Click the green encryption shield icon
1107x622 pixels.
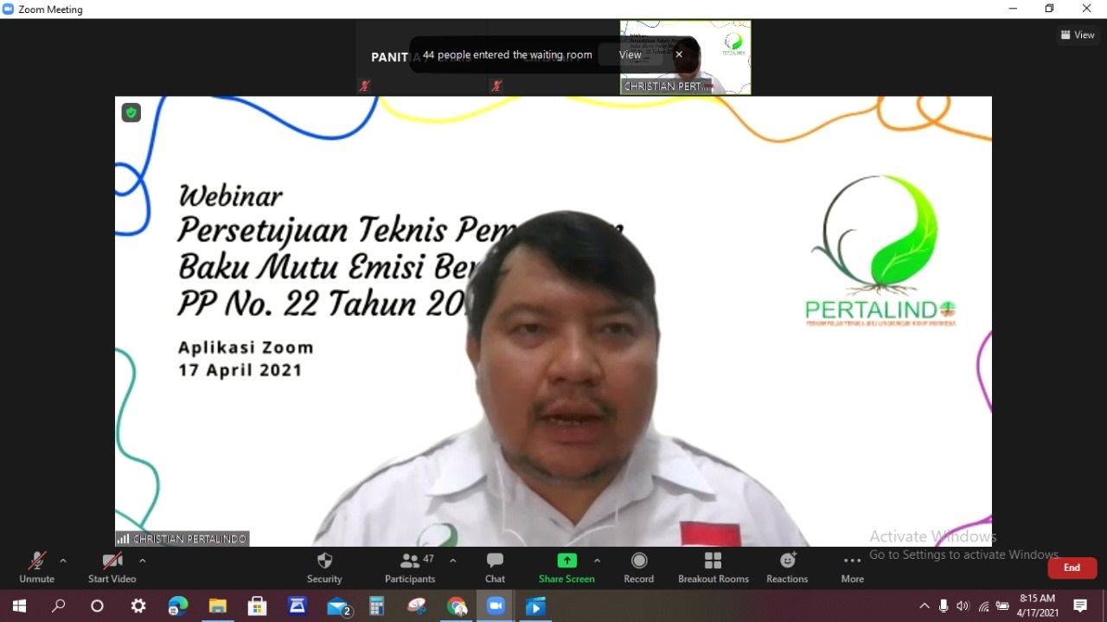(131, 112)
